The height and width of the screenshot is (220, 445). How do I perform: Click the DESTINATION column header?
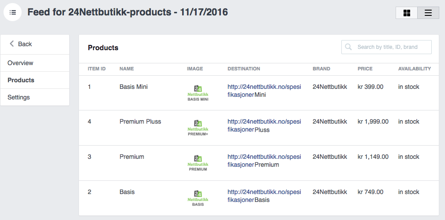tap(244, 69)
